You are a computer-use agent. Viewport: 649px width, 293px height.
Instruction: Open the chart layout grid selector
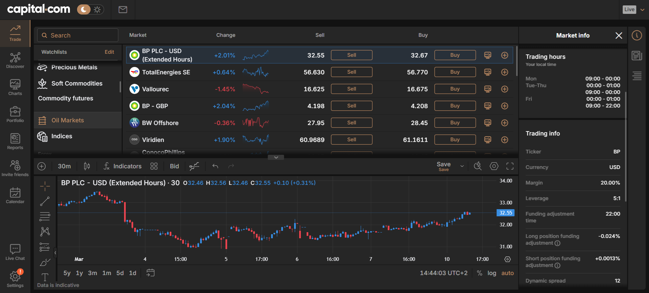(x=154, y=166)
